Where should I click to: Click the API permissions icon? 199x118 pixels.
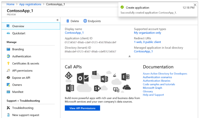[x=8, y=70]
